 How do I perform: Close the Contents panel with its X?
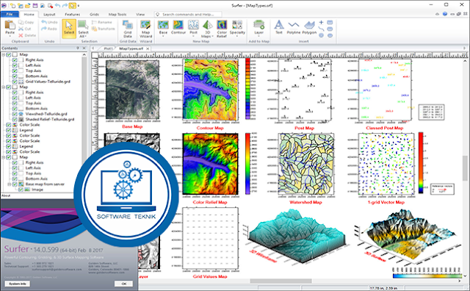coord(84,48)
